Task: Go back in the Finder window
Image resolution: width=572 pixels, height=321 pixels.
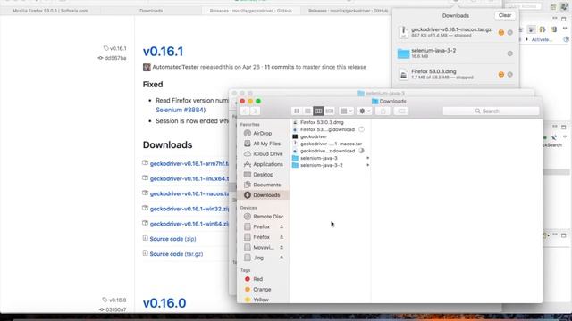Action: (x=245, y=111)
